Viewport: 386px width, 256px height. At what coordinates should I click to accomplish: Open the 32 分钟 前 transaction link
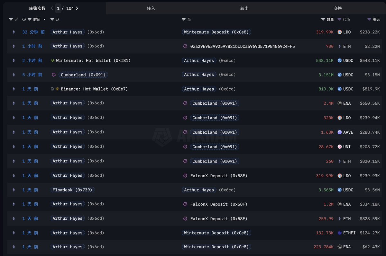point(33,32)
